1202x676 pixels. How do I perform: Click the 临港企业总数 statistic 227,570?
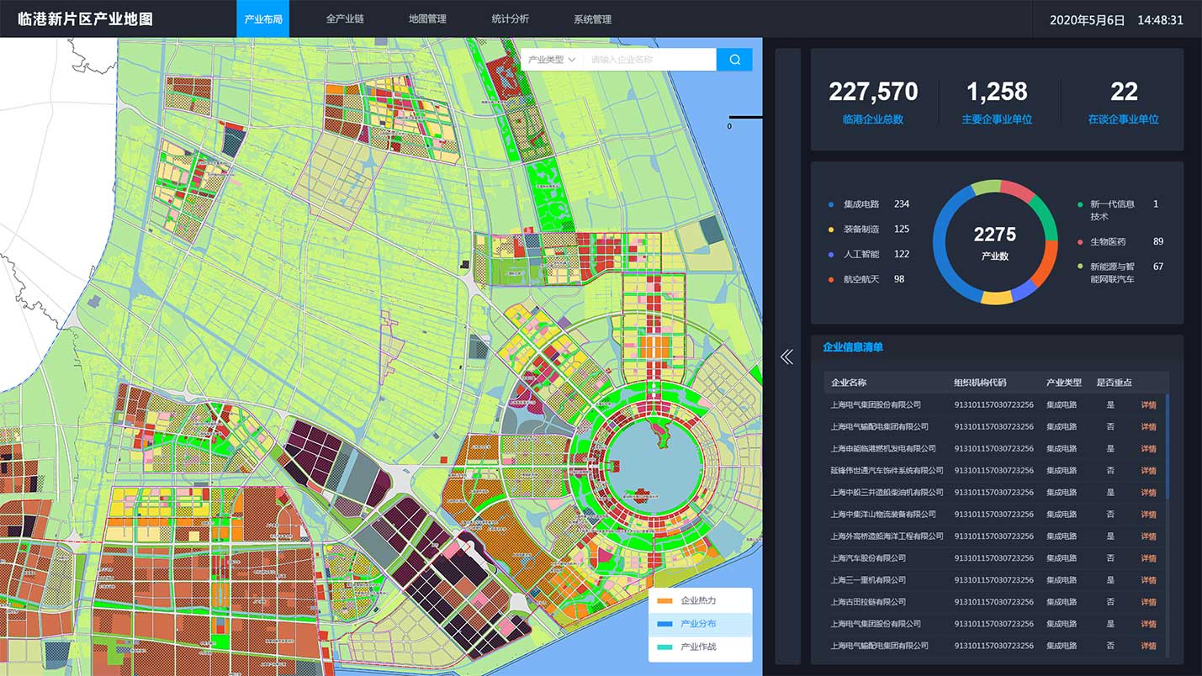873,102
